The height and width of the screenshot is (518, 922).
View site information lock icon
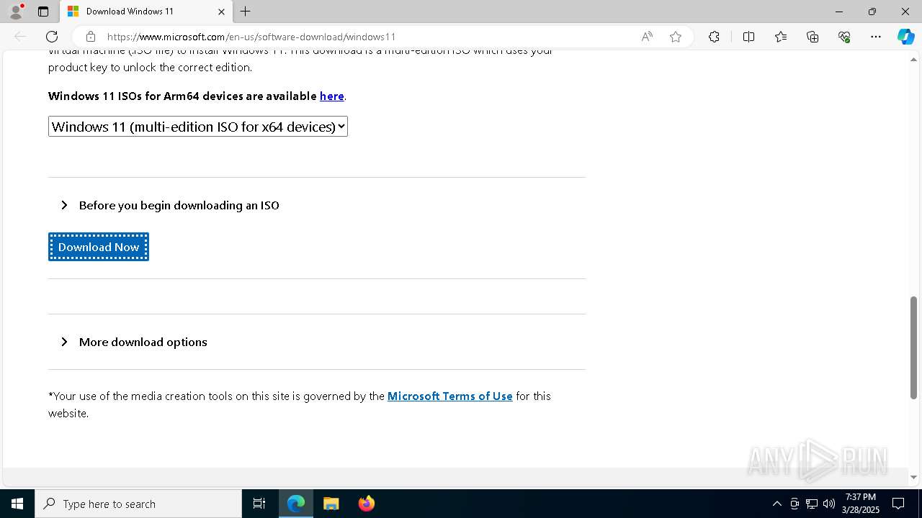tap(91, 37)
